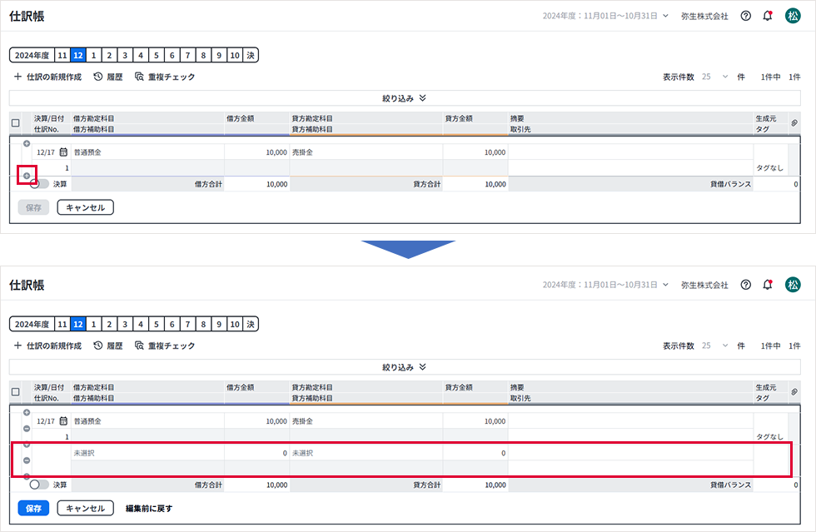This screenshot has height=532, width=816.
Task: Click 編集前に戻す link
Action: tap(149, 508)
